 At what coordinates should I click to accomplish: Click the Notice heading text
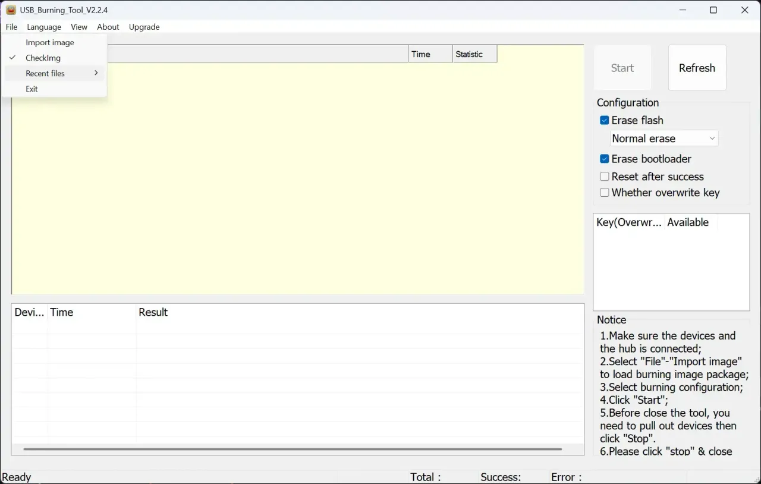pyautogui.click(x=612, y=320)
